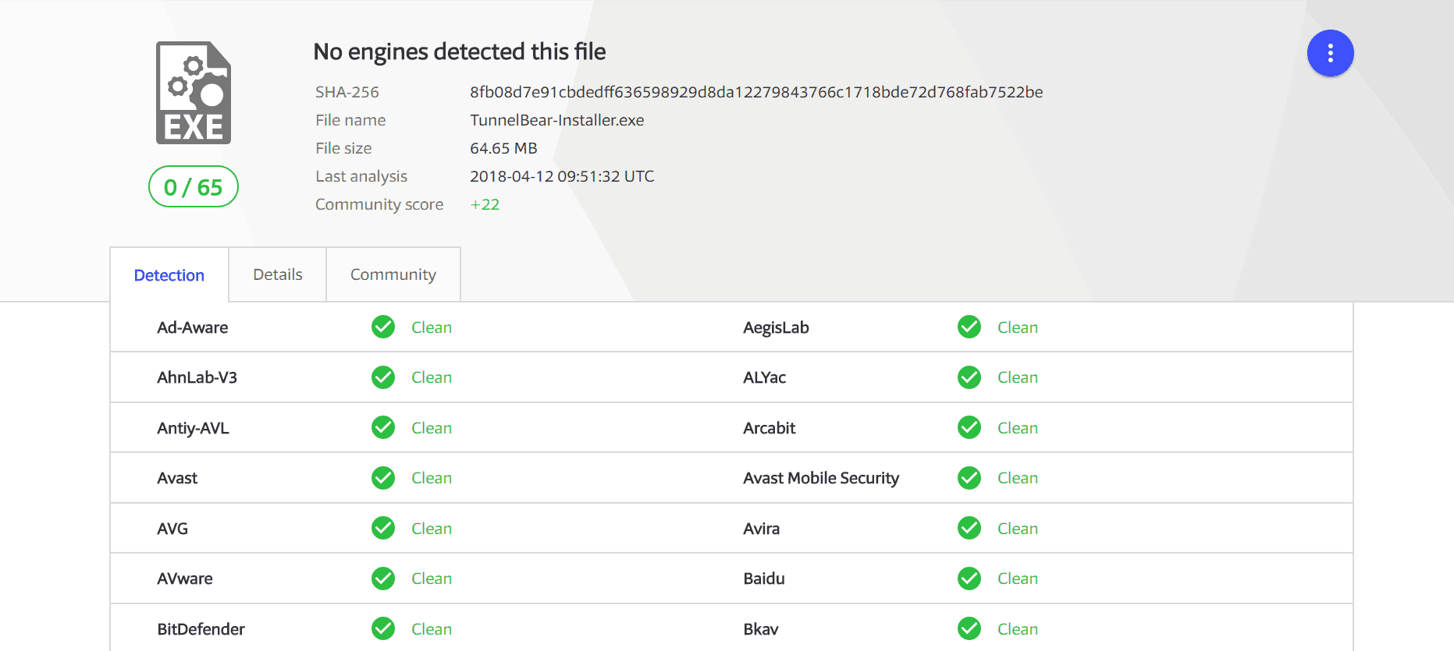Viewport: 1454px width, 651px height.
Task: Open the Community tab
Action: pos(393,274)
